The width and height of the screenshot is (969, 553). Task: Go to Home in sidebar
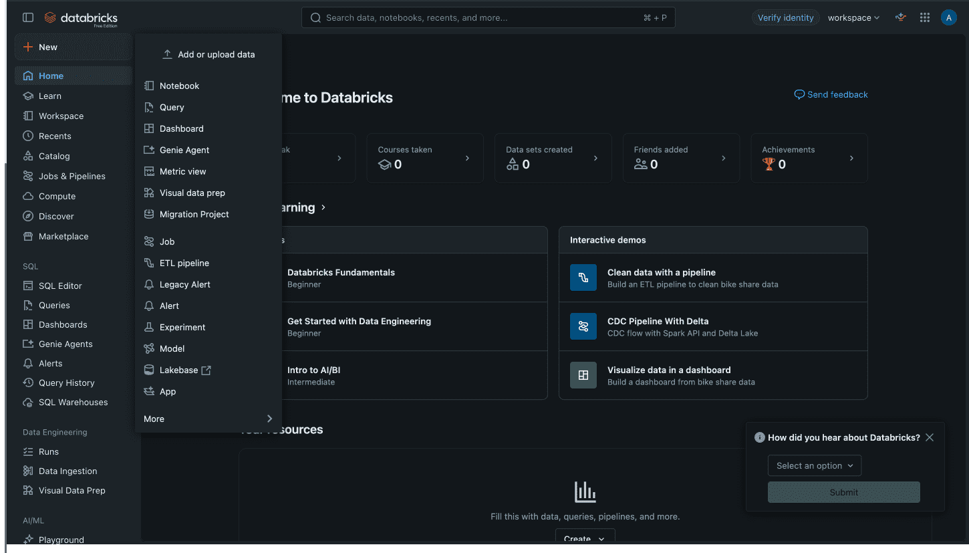pos(74,76)
